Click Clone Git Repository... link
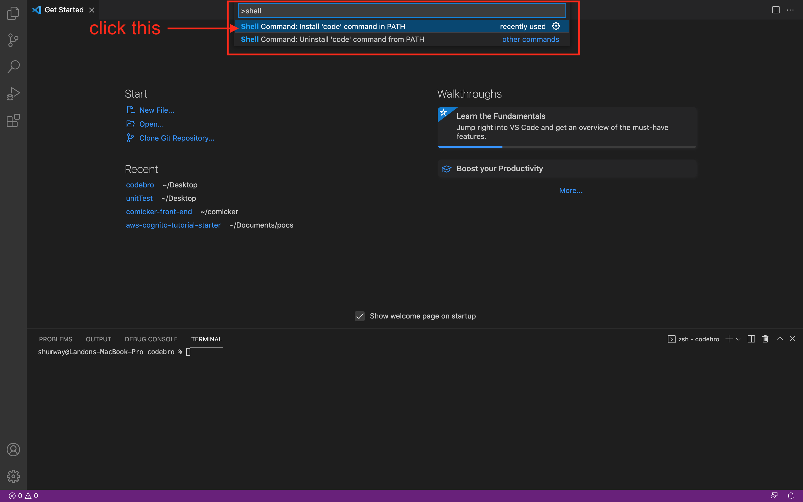 [177, 138]
